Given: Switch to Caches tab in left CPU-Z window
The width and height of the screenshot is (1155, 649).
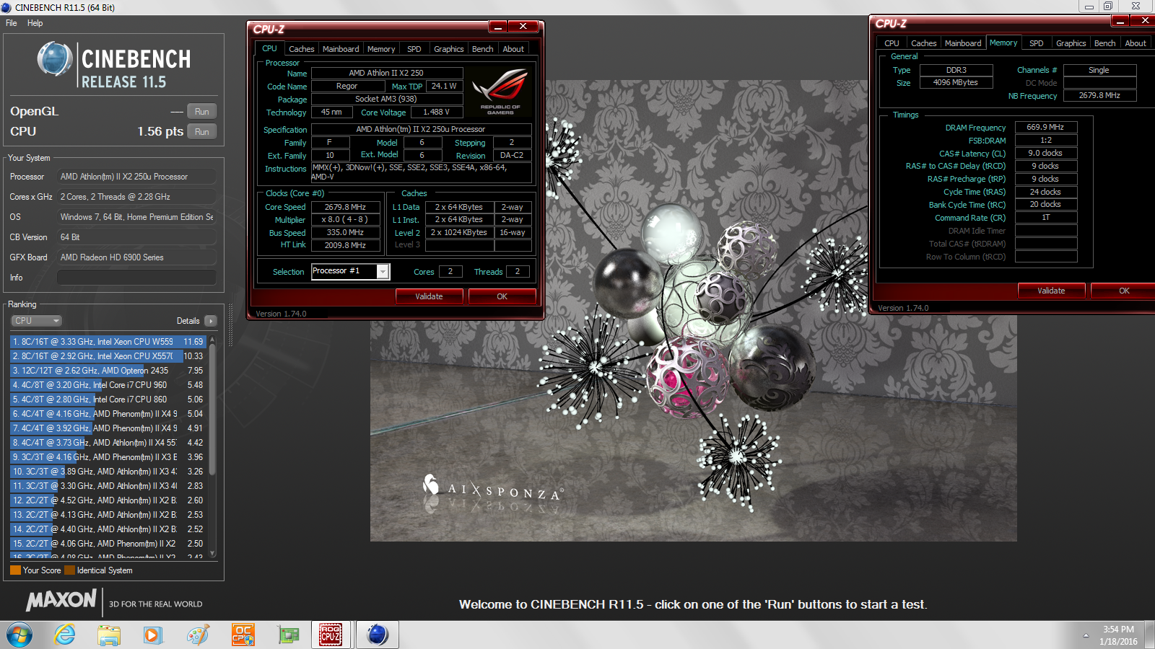Looking at the screenshot, I should tap(301, 49).
